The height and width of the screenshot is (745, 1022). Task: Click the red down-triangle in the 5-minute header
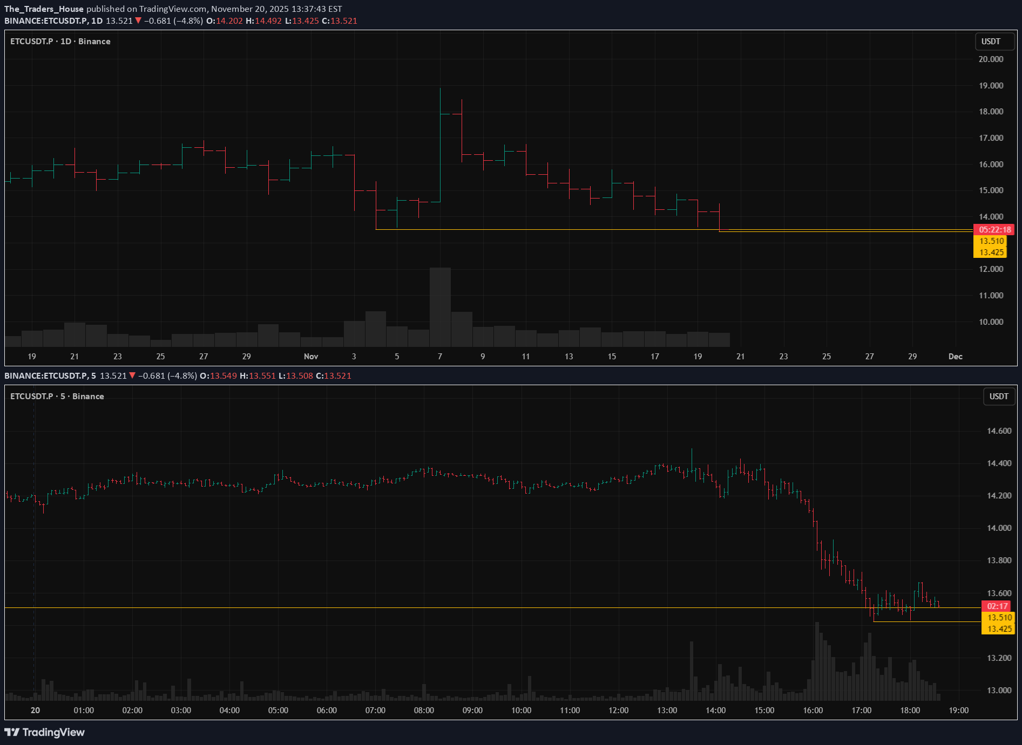coord(132,376)
